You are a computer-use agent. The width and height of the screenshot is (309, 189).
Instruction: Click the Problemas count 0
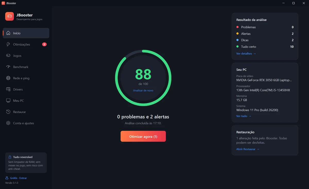click(293, 27)
